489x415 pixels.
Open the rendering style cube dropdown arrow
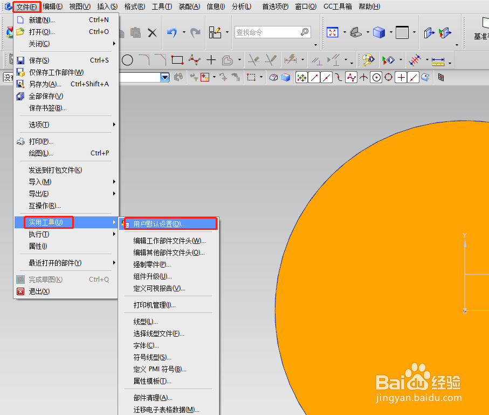click(x=391, y=32)
